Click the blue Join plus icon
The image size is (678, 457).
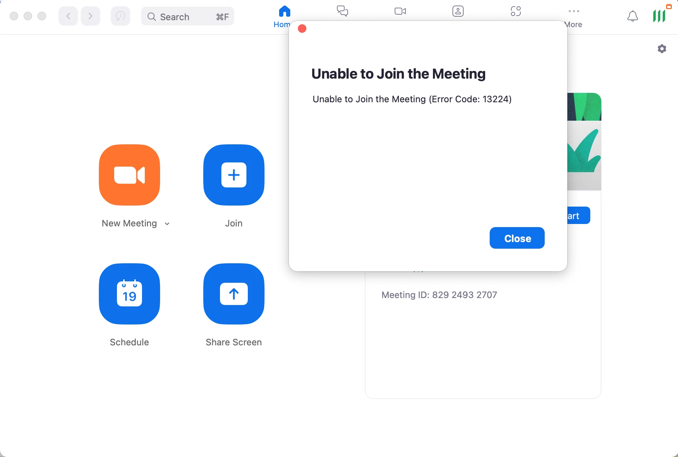pos(234,175)
